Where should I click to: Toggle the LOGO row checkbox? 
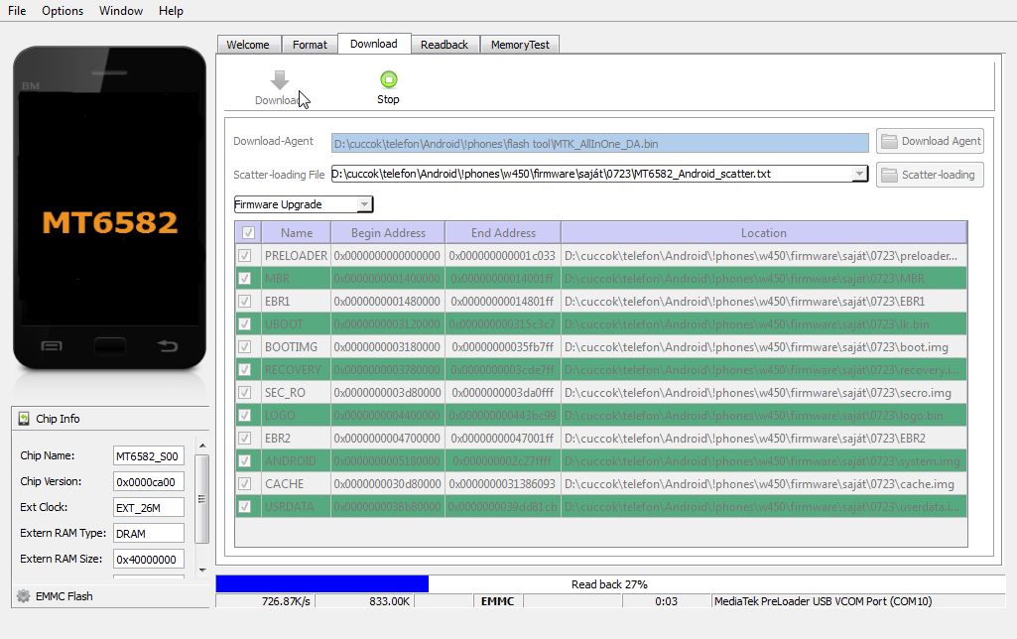pyautogui.click(x=244, y=415)
